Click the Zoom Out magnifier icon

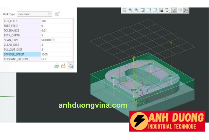coord(136,10)
